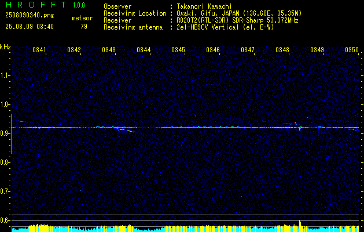Click the 0343 time marker
The width and height of the screenshot is (364, 232).
tap(109, 49)
